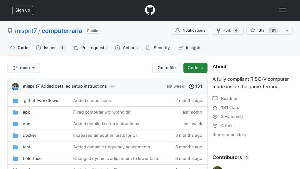300x169 pixels.
Task: Open the 4 forks link in About
Action: coord(224,125)
